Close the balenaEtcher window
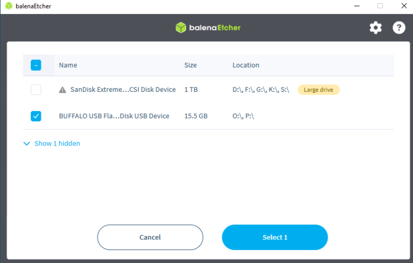Viewport: 413px width, 263px height. pos(404,6)
